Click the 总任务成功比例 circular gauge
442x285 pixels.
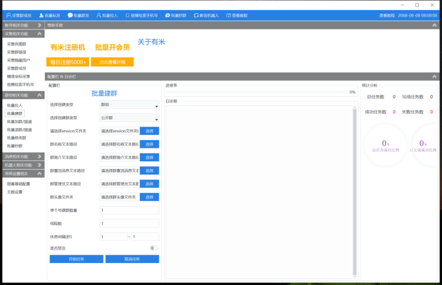pyautogui.click(x=385, y=145)
